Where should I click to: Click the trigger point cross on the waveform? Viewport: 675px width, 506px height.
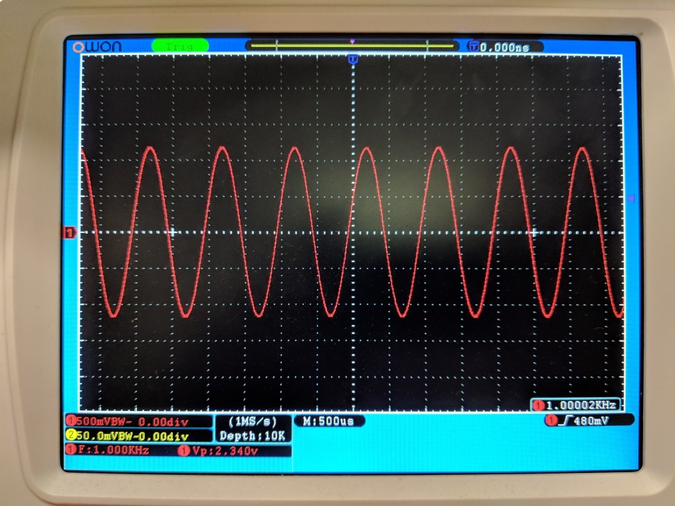click(x=173, y=232)
